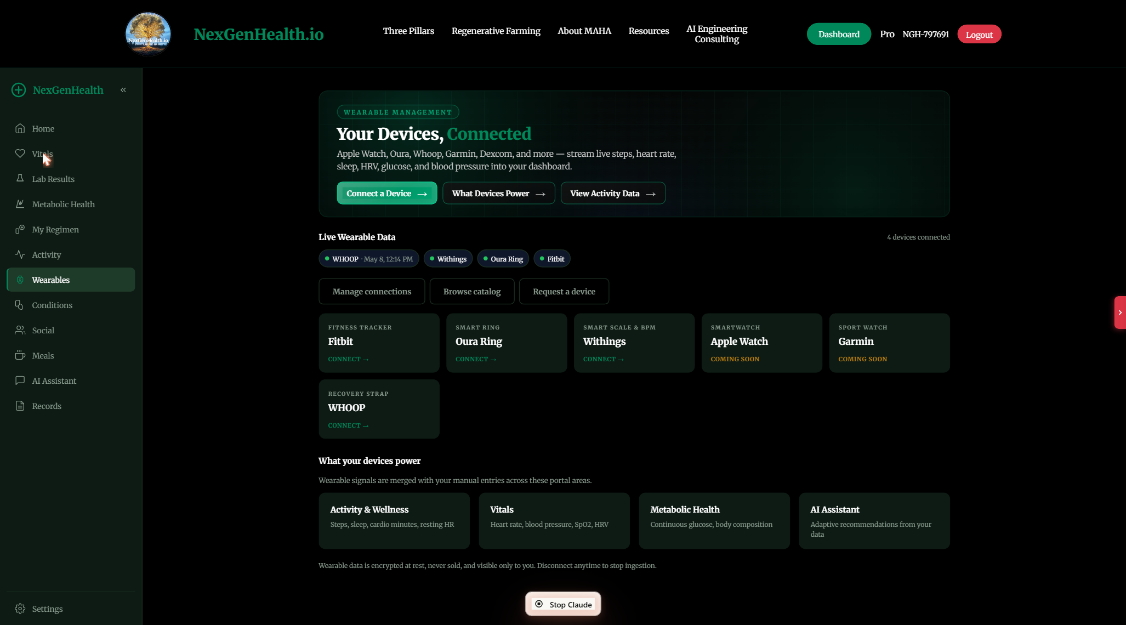Click the "NGH-797691" account ID

[925, 34]
